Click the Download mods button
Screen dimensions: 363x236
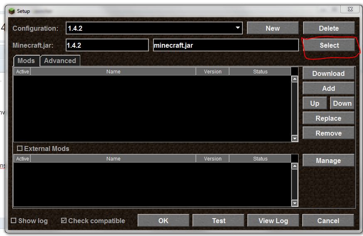pyautogui.click(x=328, y=73)
